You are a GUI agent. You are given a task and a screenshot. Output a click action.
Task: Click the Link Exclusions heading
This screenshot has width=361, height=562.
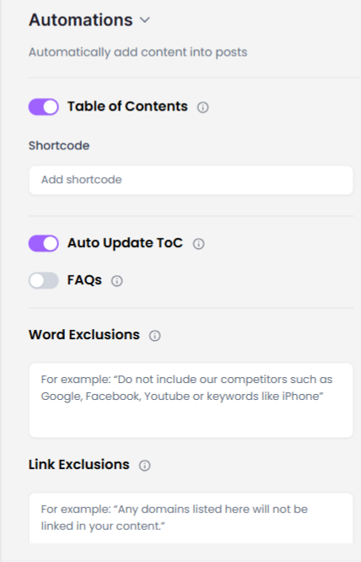coord(78,464)
